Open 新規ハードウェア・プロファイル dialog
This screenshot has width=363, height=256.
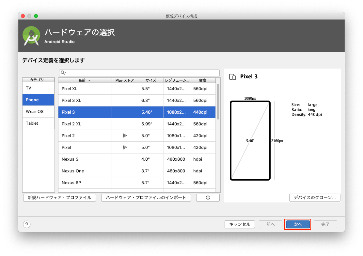[59, 198]
